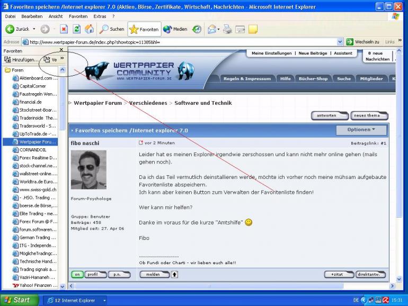The image size is (408, 306).
Task: Click favorites list scroll up arrow
Action: (63, 70)
